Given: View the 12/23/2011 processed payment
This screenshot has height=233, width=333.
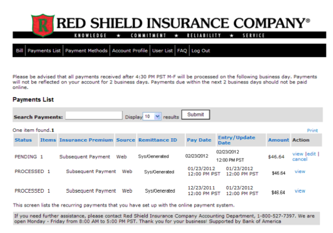Looking at the screenshot, I should pyautogui.click(x=300, y=191).
